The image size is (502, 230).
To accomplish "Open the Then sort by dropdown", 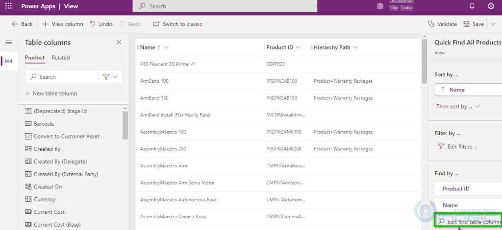I will (x=458, y=106).
